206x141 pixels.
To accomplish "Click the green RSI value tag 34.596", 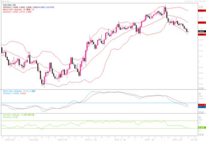I will (201, 128).
